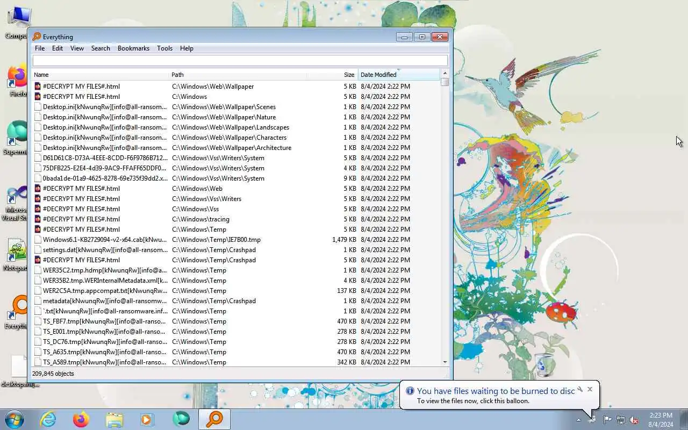Click the Everything search input field
Viewport: 688px width, 430px height.
(x=240, y=61)
